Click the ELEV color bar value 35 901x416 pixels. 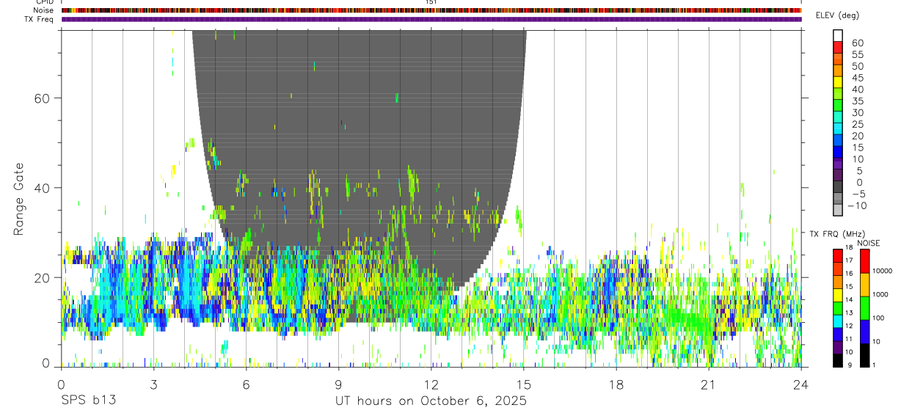pyautogui.click(x=857, y=101)
